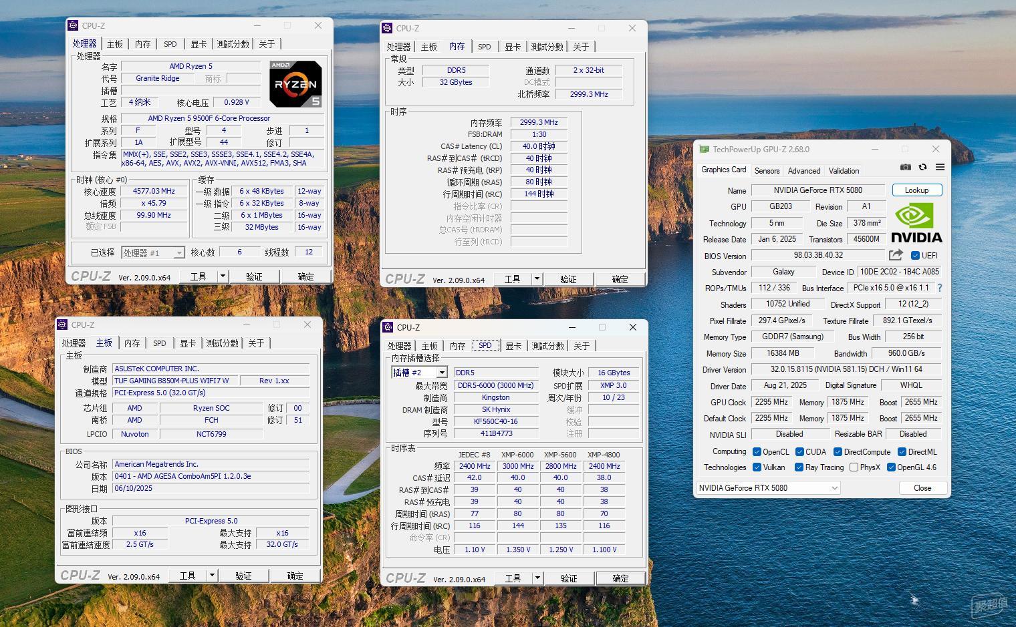Open the Advanced tab in GPU-Z
Screen dimensions: 1016x627
coord(803,171)
